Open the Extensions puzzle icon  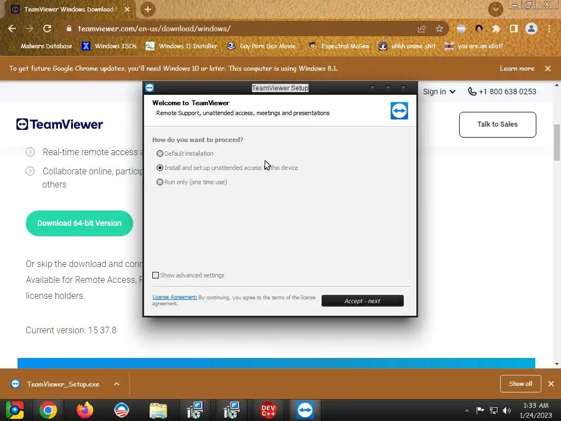coord(496,29)
